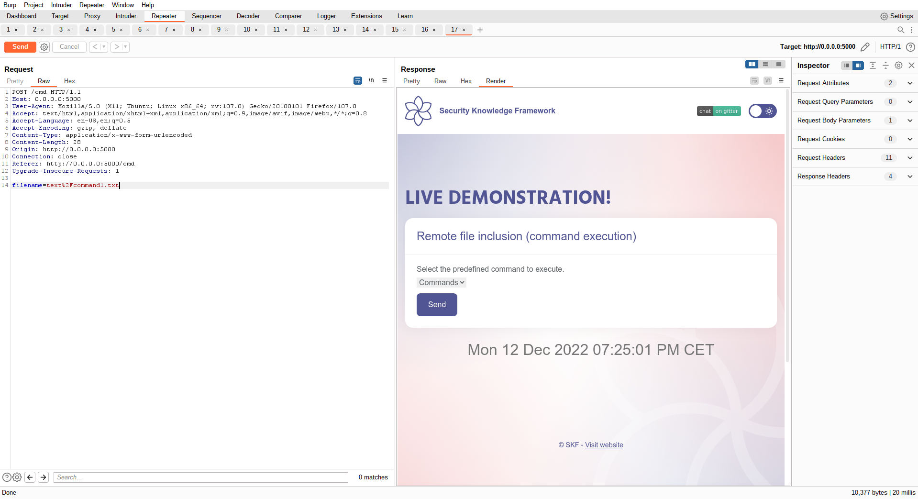Edit the target with pencil icon
The width and height of the screenshot is (918, 499).
pos(865,47)
